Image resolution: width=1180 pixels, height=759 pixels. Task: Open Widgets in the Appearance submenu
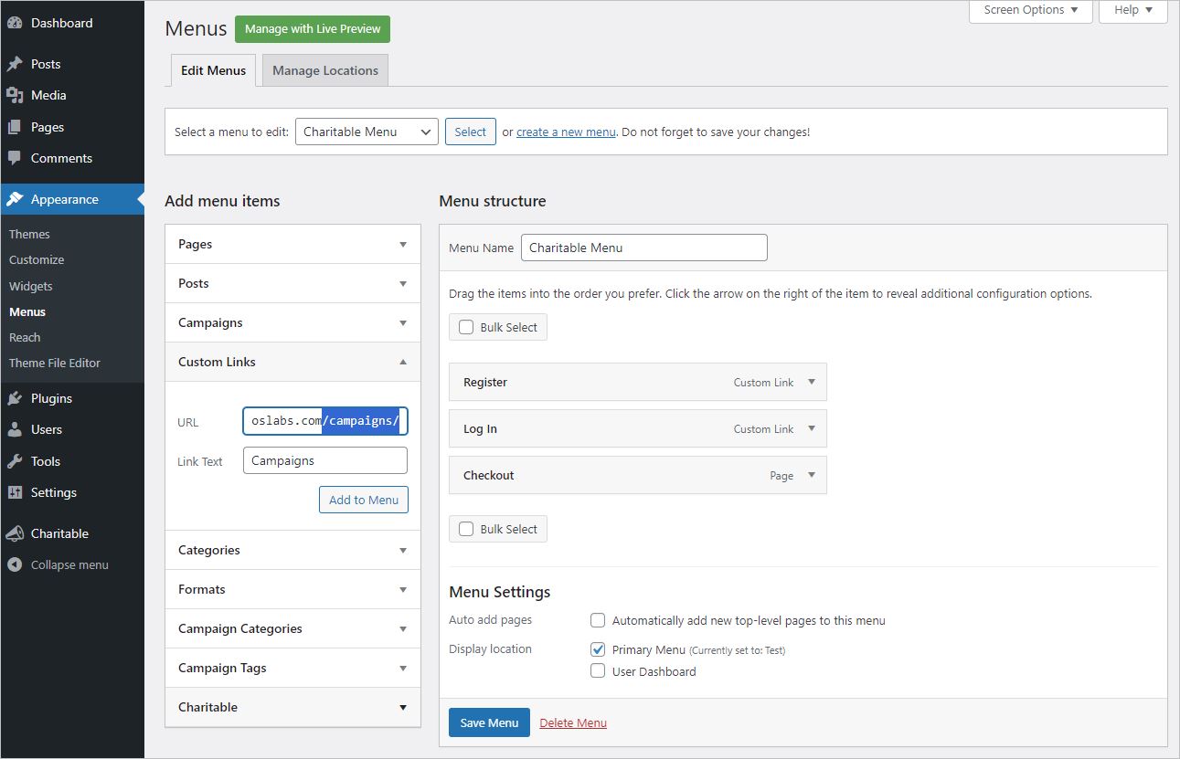(31, 286)
